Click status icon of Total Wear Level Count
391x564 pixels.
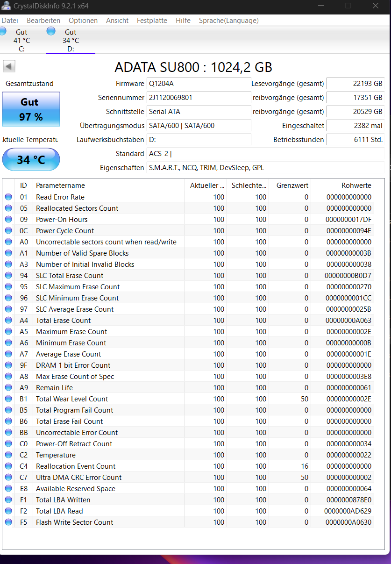8,399
